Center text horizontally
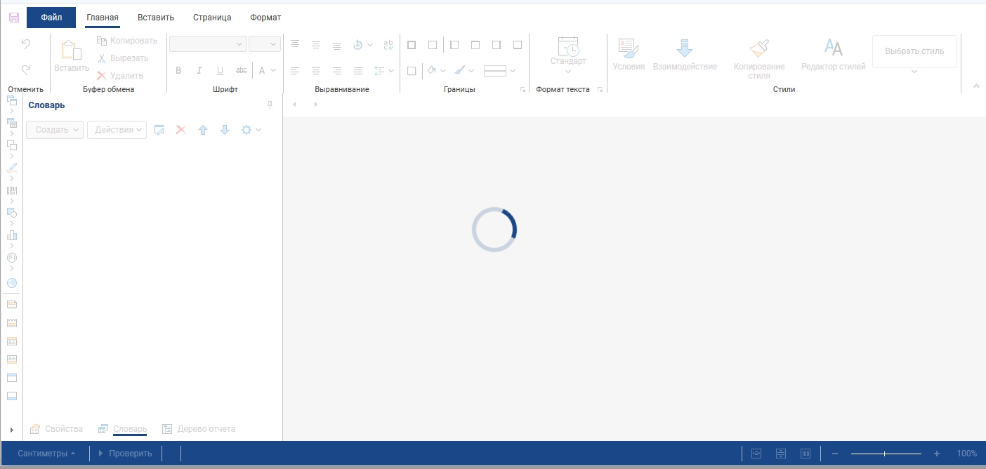 pyautogui.click(x=316, y=70)
